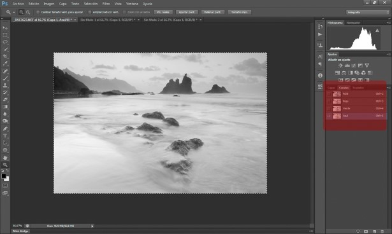Show Verde channel visibility

point(329,109)
